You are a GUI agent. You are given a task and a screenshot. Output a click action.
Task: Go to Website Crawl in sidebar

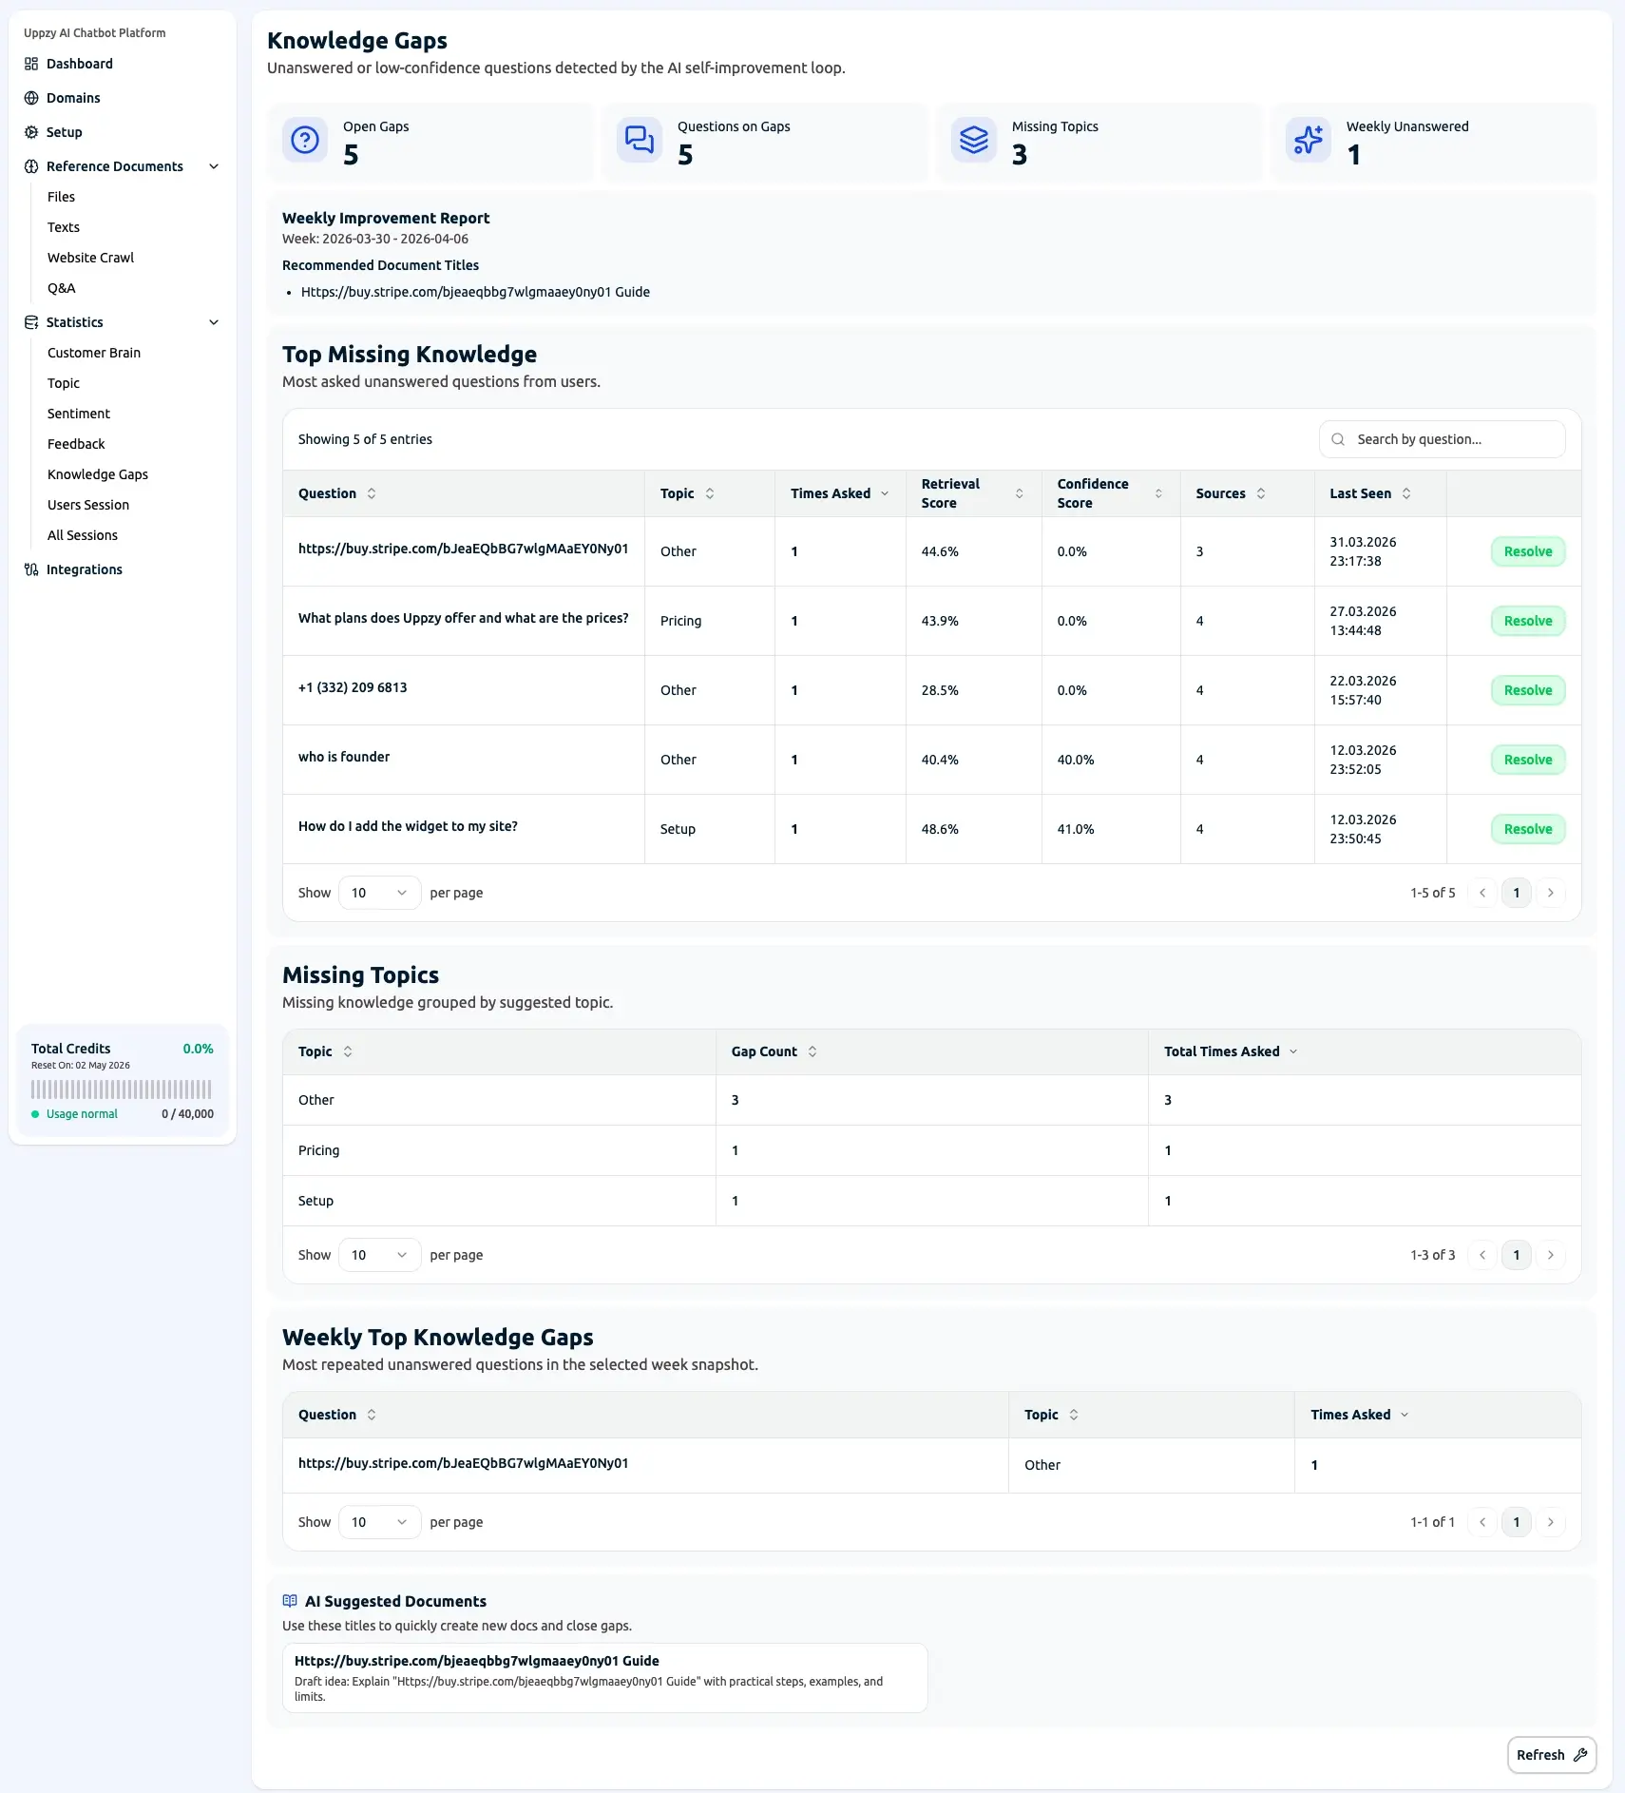pyautogui.click(x=90, y=258)
